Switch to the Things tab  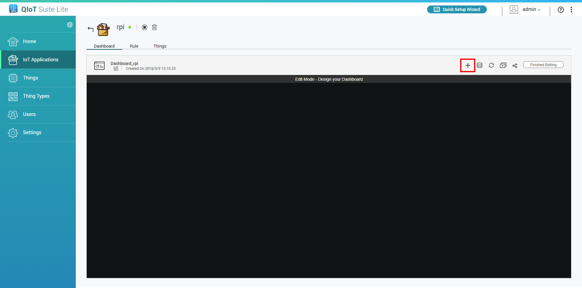click(160, 46)
